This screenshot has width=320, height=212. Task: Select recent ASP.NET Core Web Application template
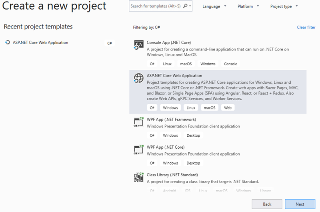coord(40,42)
